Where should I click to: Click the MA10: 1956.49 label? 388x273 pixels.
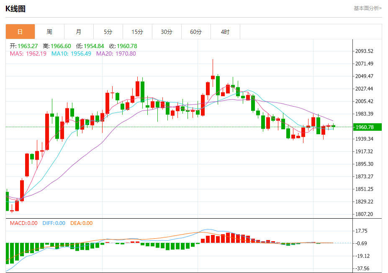tap(71, 54)
